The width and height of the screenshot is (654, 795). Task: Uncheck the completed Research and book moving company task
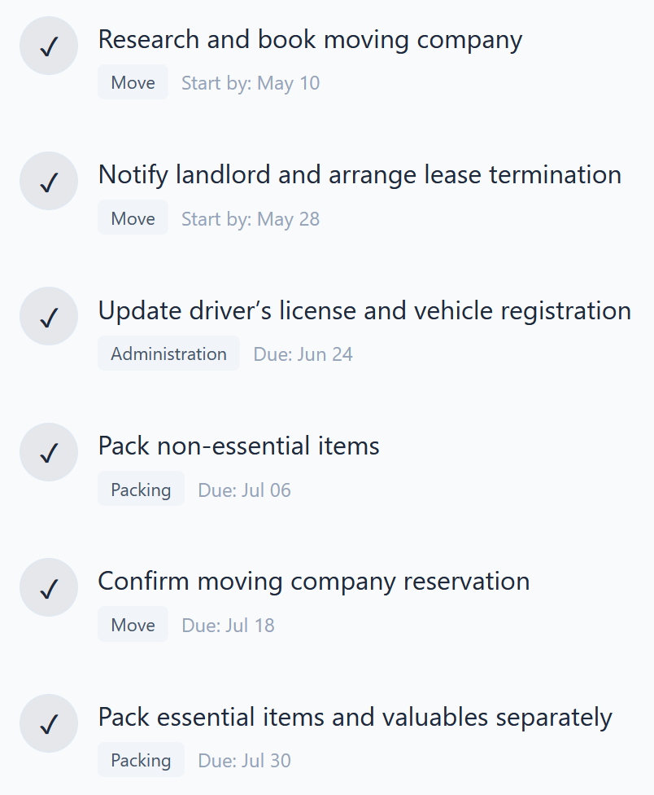(x=48, y=46)
